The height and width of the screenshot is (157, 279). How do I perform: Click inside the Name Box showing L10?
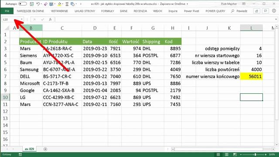(10, 19)
